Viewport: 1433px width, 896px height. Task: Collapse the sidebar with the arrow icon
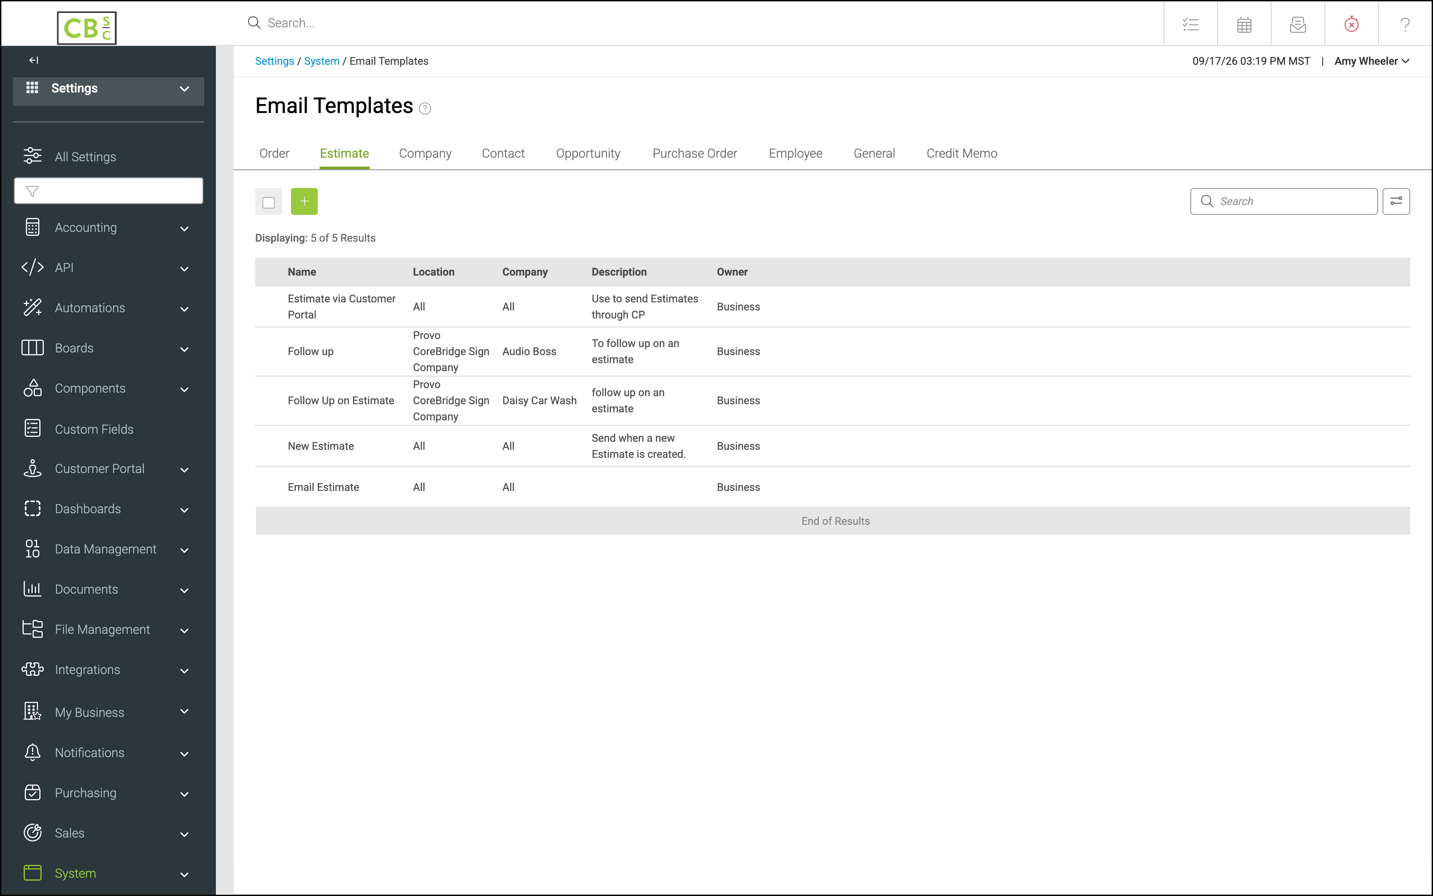[x=34, y=60]
